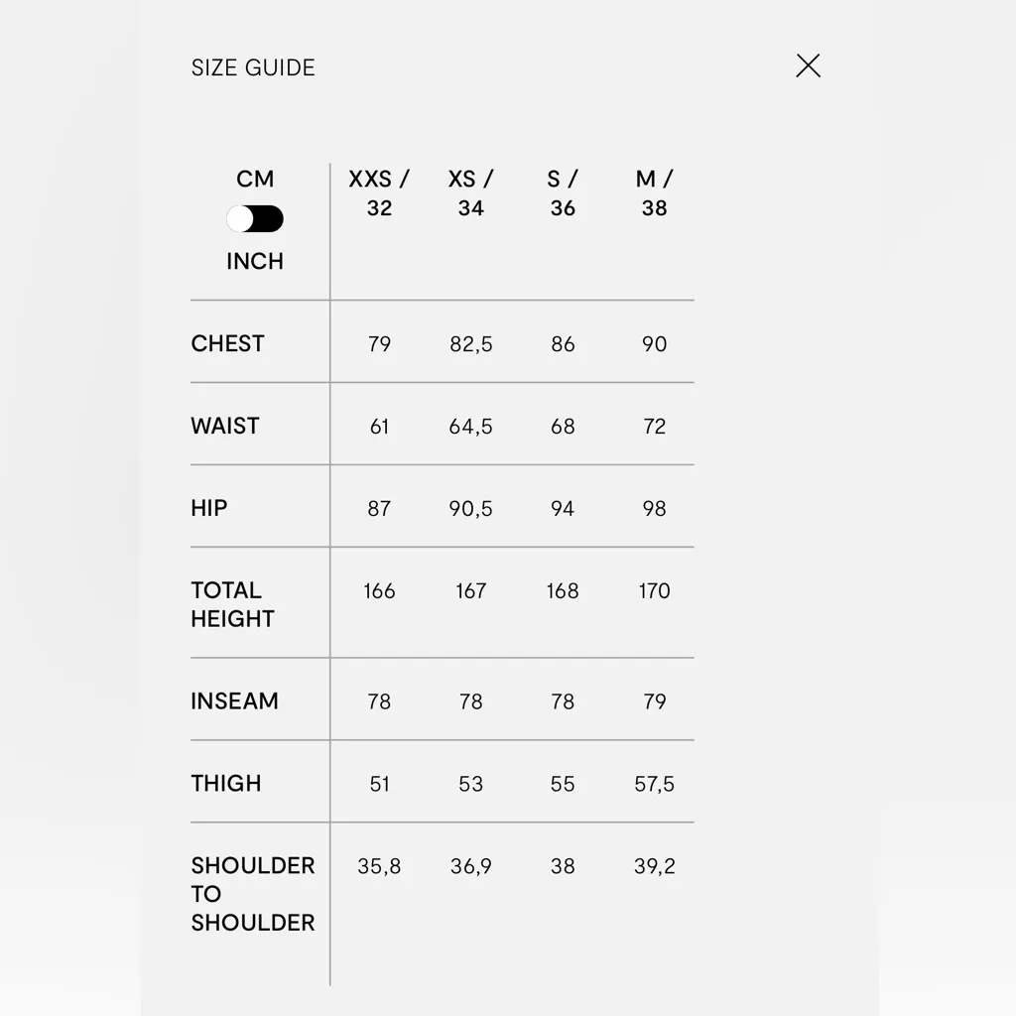
Task: Click the chest value 82,5 for XS
Action: 470,344
